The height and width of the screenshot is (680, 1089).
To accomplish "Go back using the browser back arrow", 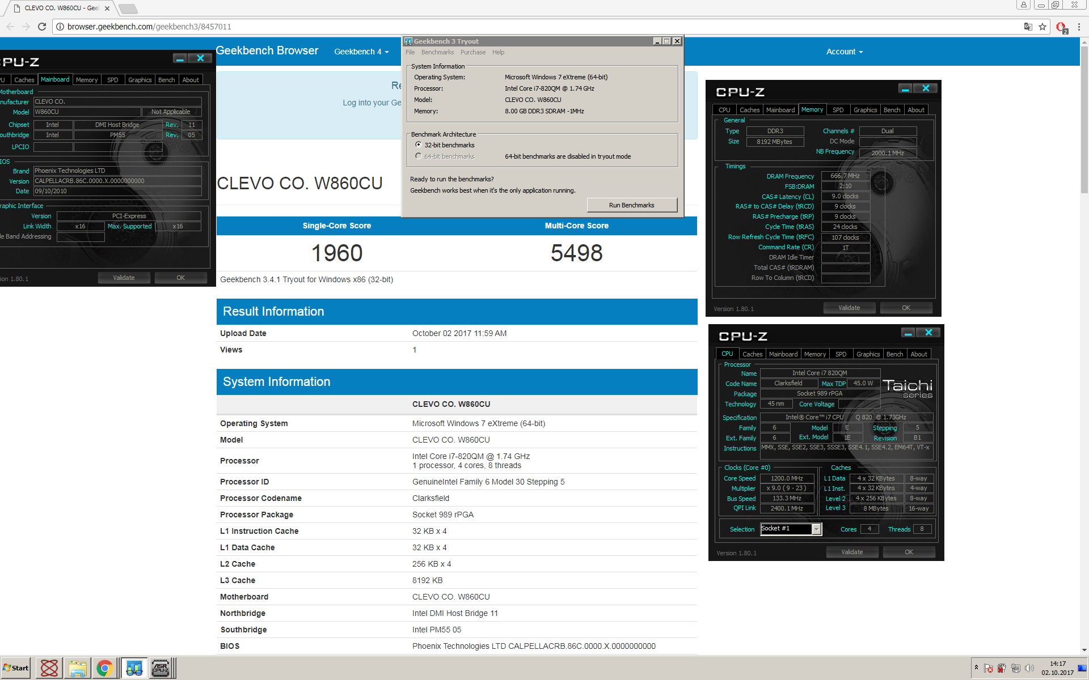I will (10, 27).
